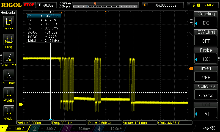This screenshot has width=220, height=132.
Task: Click the speaker sound icon
Action: pos(213,128)
